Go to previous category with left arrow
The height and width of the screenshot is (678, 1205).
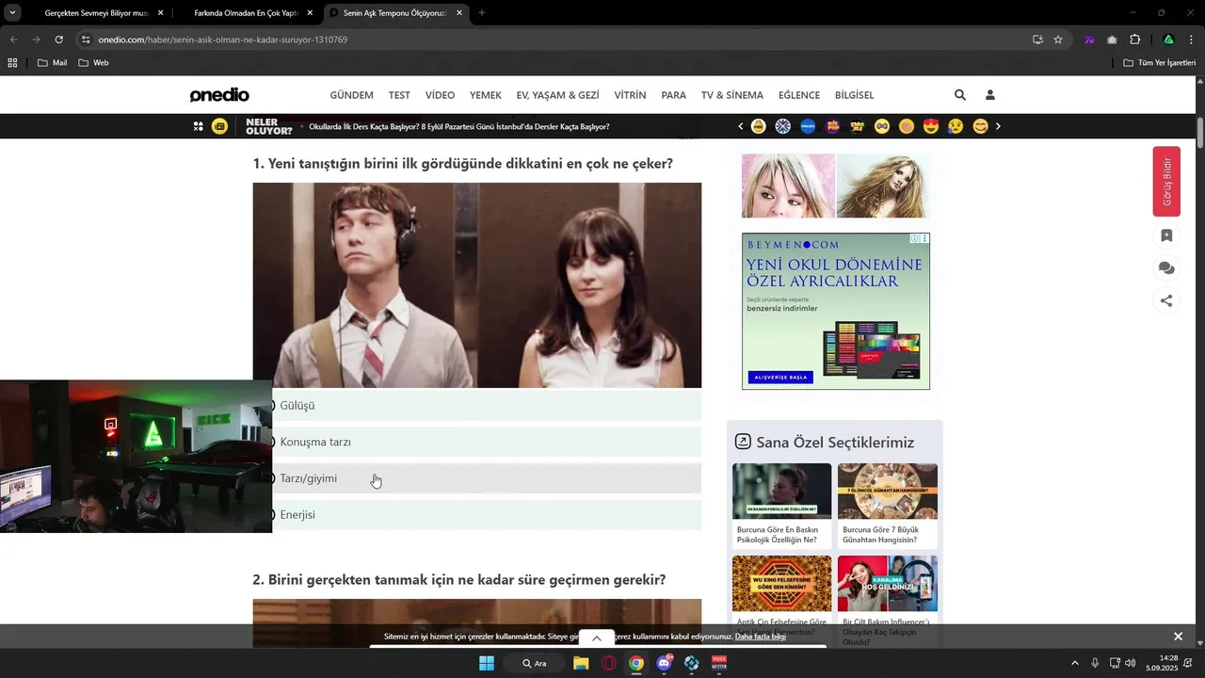741,126
